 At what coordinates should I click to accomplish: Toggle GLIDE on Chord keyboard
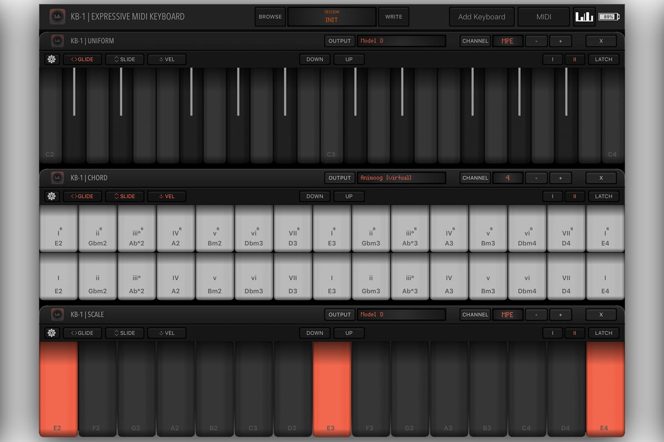pyautogui.click(x=82, y=196)
